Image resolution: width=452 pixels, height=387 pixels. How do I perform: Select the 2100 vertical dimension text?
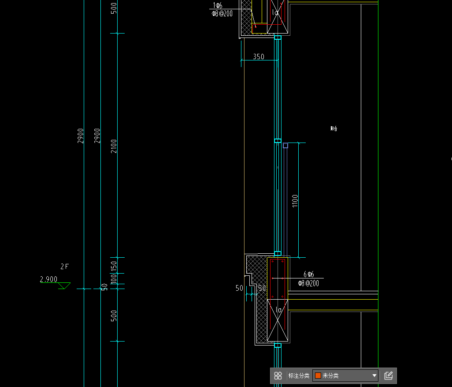click(x=114, y=146)
